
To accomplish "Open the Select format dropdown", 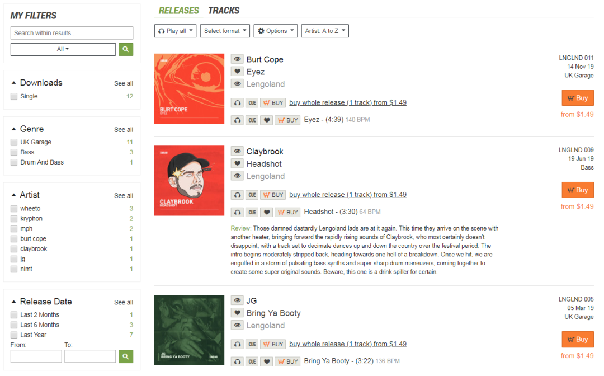I will (225, 31).
